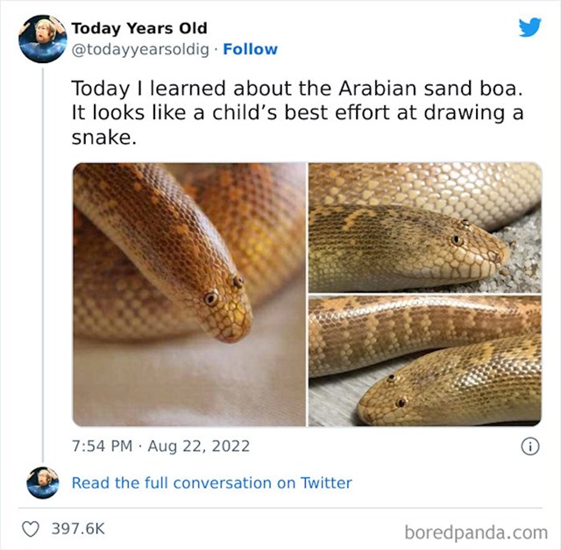The width and height of the screenshot is (561, 550).
Task: Click the boredpanda.com watermark
Action: click(476, 532)
